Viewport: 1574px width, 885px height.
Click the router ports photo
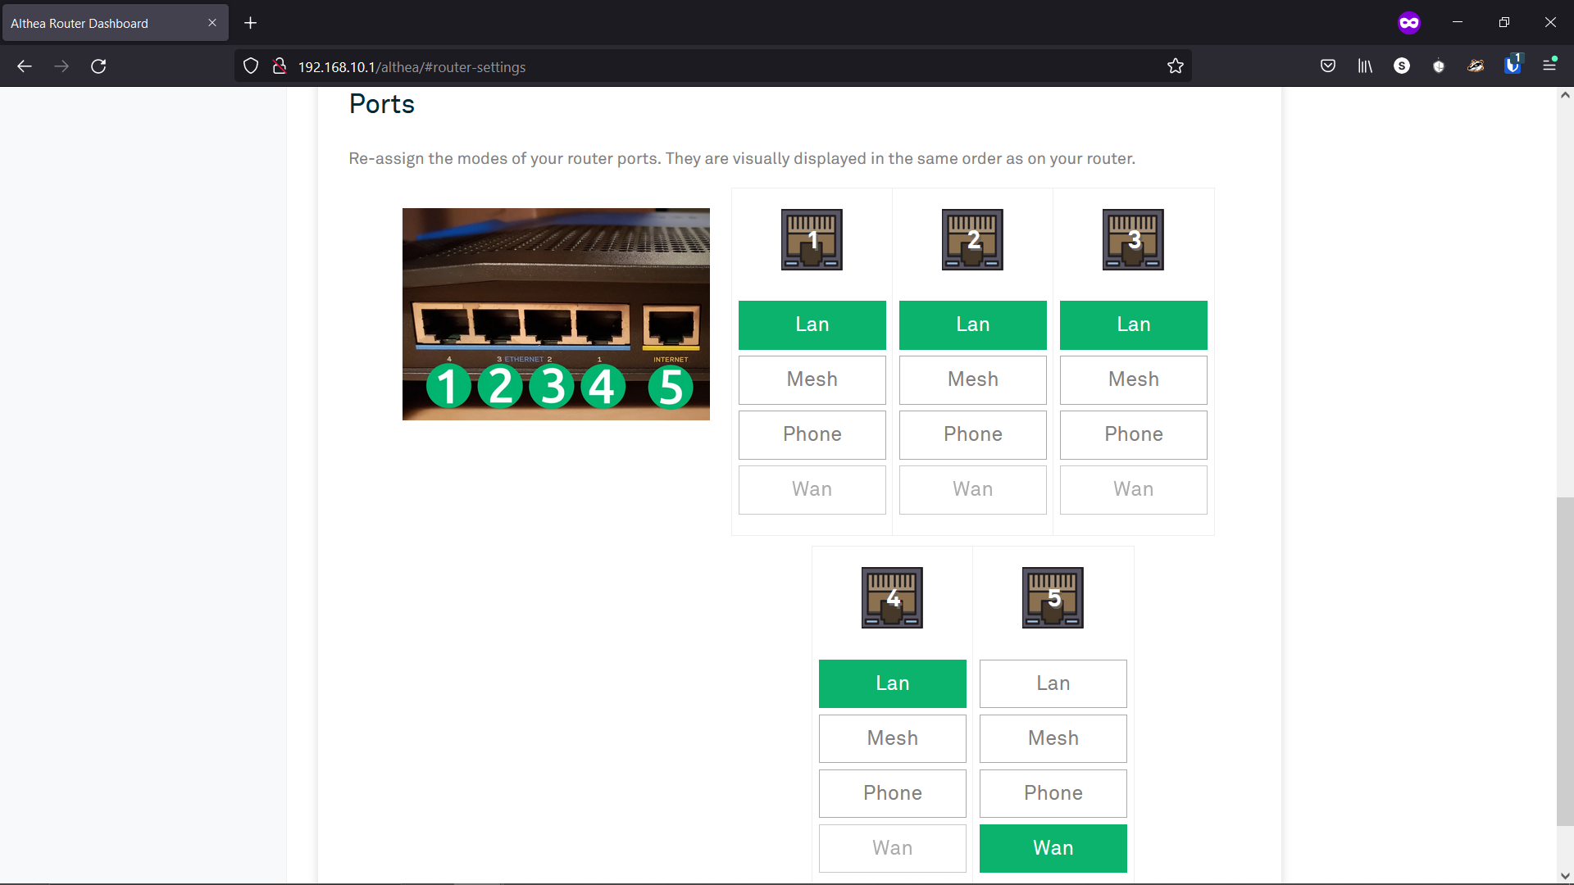(x=556, y=314)
